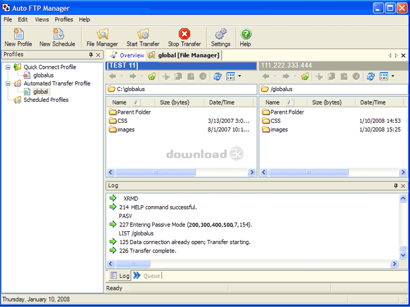Toggle auto-hide pin on Log panel
This screenshot has height=307, width=410.
tap(396, 186)
